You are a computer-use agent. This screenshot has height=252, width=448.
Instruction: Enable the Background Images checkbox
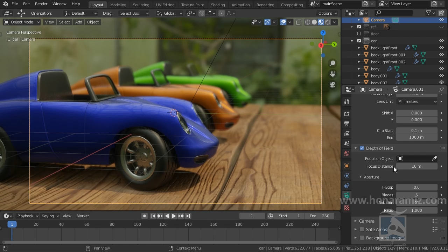coord(362,238)
